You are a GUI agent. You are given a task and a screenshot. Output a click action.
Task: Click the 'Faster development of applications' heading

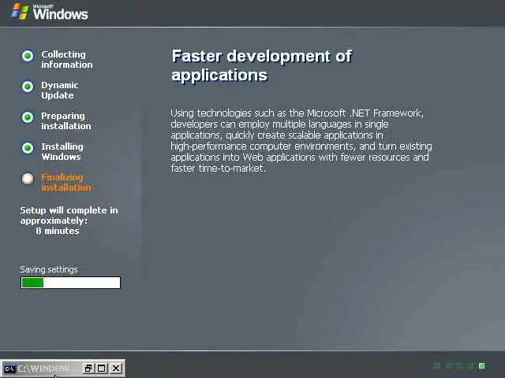(x=261, y=65)
